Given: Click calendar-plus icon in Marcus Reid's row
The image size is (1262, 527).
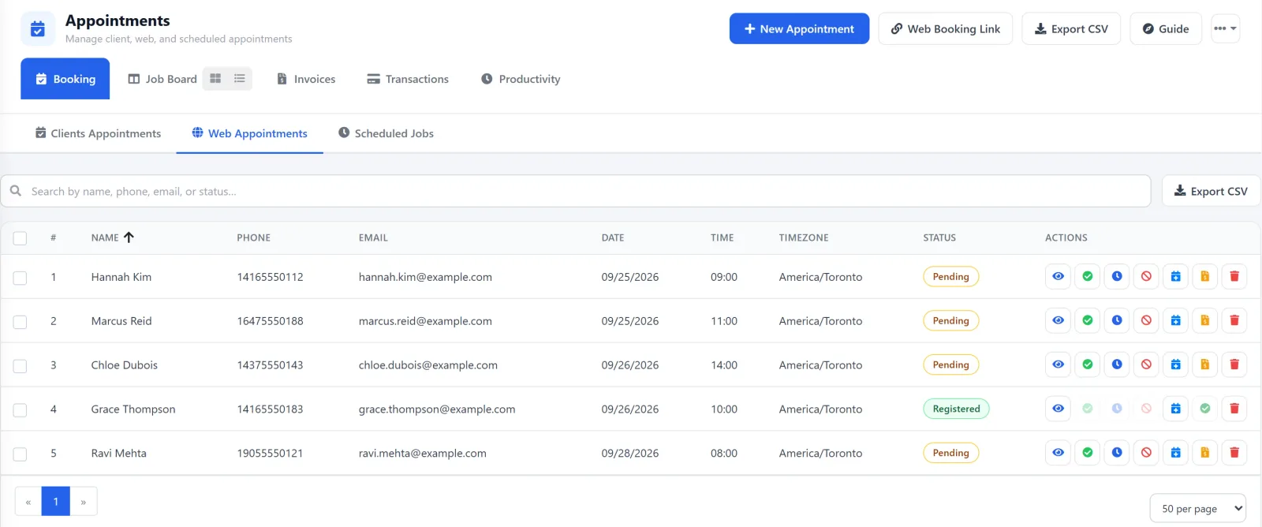Looking at the screenshot, I should [x=1175, y=321].
